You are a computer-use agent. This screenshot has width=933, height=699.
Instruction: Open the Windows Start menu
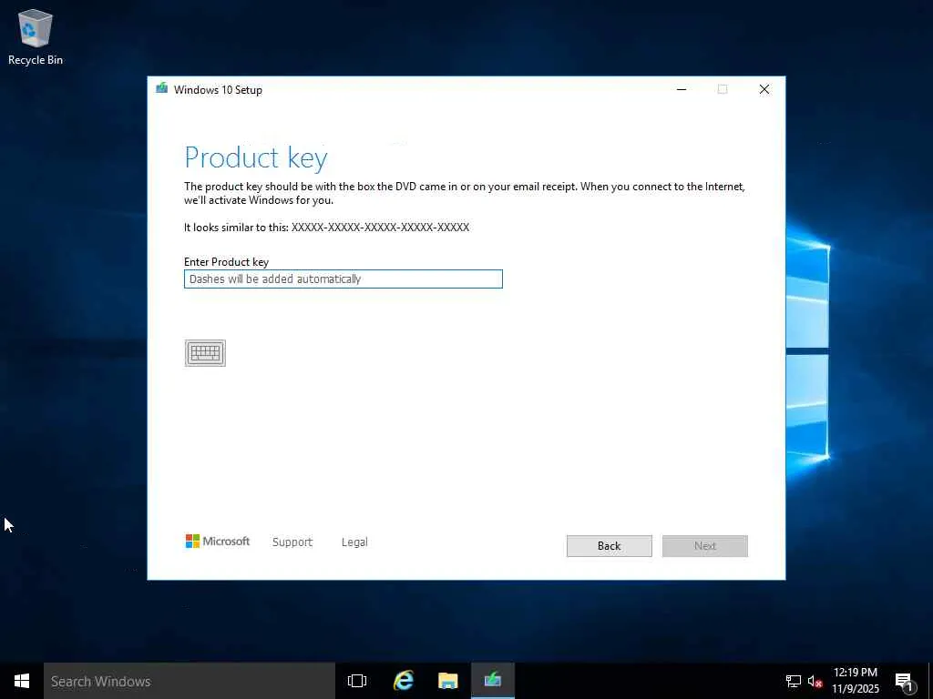[x=22, y=681]
